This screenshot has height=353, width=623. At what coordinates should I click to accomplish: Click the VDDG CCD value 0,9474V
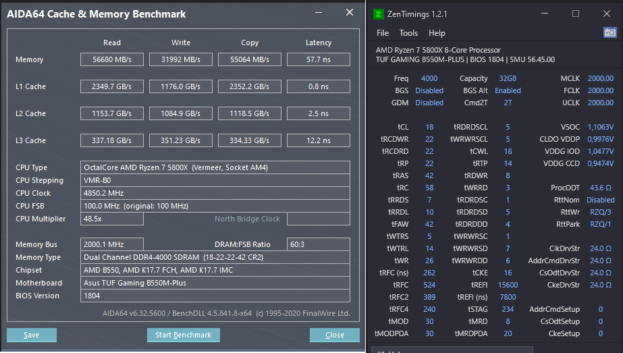point(601,163)
